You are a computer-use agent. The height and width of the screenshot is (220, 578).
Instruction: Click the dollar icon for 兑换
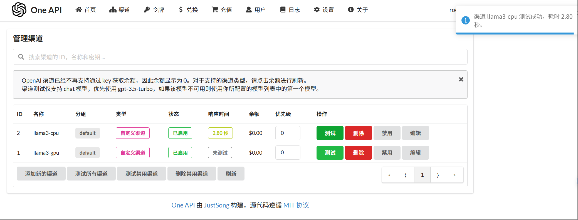181,10
